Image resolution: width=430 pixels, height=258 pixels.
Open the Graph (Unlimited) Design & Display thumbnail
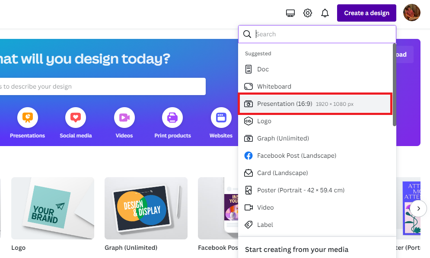click(x=146, y=208)
